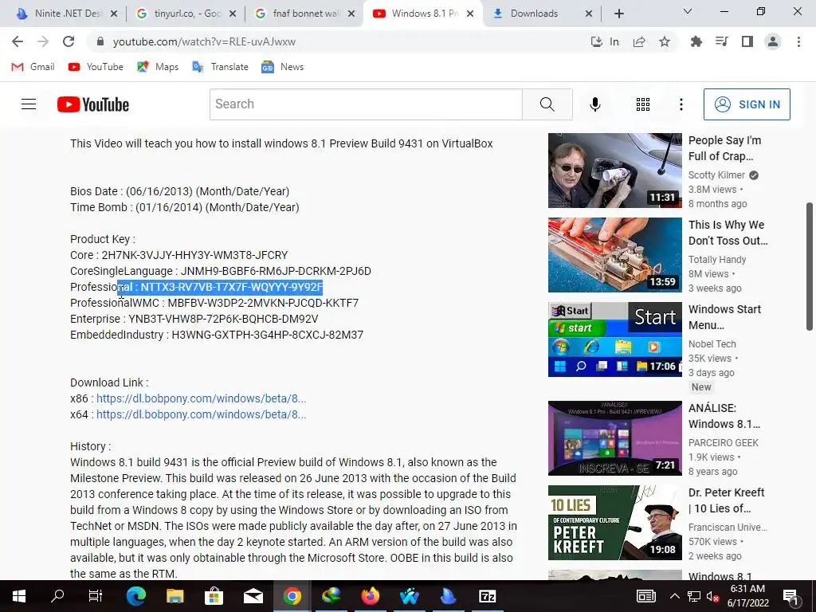Open Translate bookmark
The width and height of the screenshot is (816, 612).
click(220, 67)
